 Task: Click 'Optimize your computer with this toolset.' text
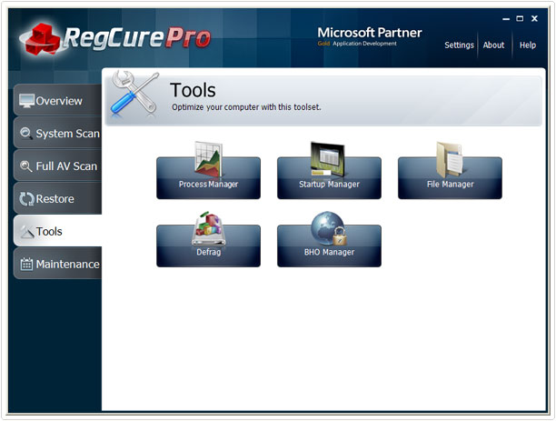tap(246, 107)
